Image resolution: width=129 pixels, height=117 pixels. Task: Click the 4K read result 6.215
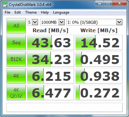click(x=51, y=76)
